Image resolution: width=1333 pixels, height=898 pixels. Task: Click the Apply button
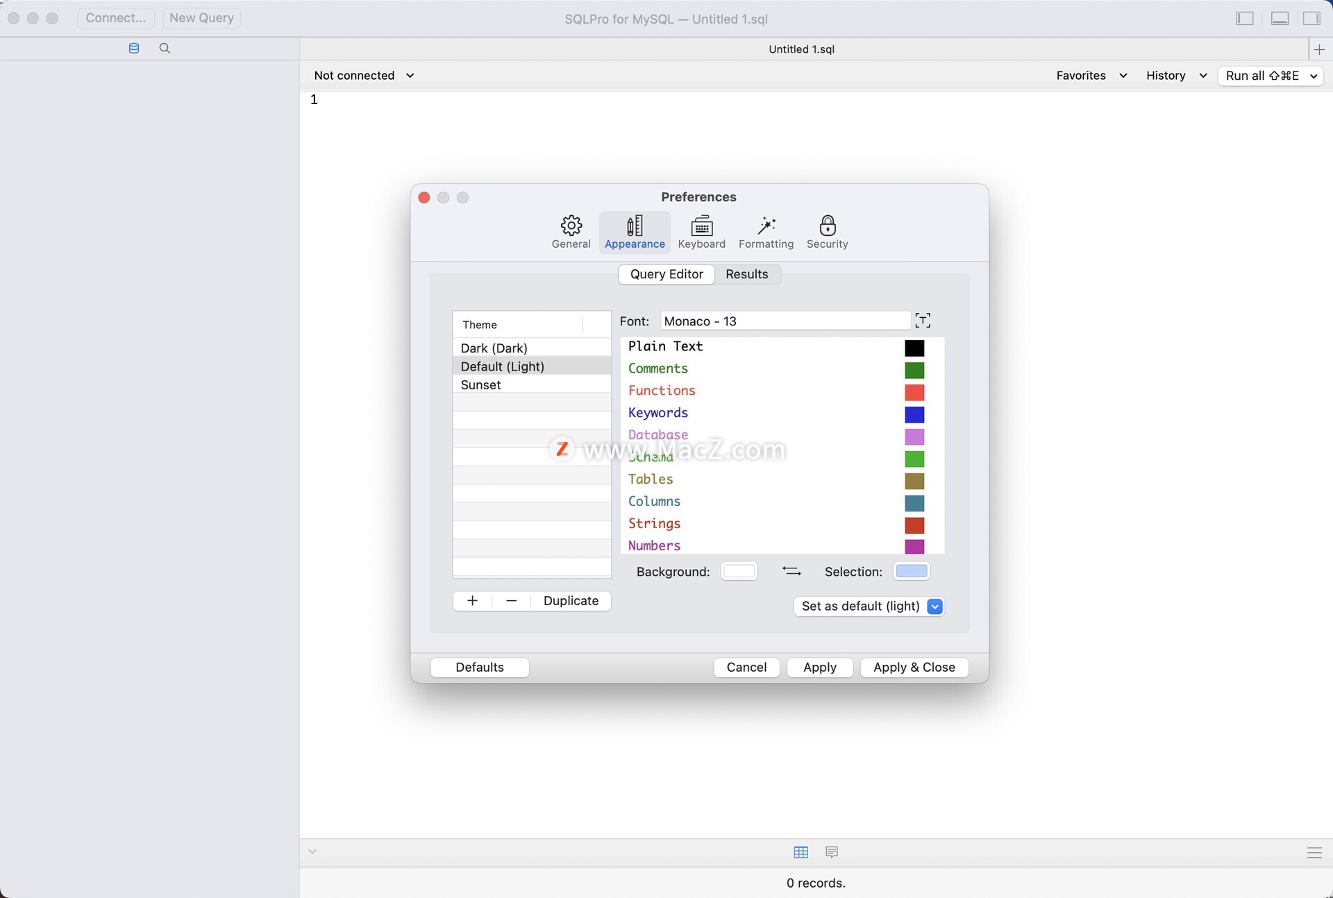coord(819,667)
